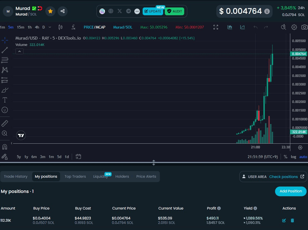This screenshot has width=308, height=230.
Task: Show more social links ellipsis
Action: (137, 11)
